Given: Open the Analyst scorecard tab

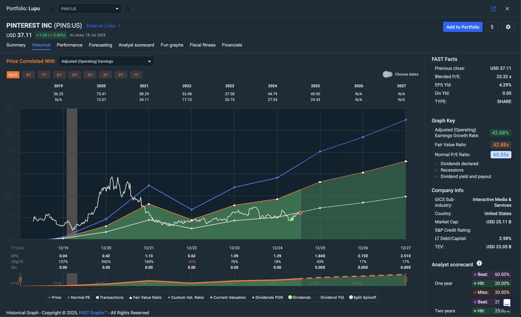Looking at the screenshot, I should tap(136, 45).
